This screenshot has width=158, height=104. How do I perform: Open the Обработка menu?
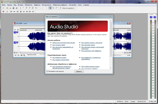(x=28, y=5)
